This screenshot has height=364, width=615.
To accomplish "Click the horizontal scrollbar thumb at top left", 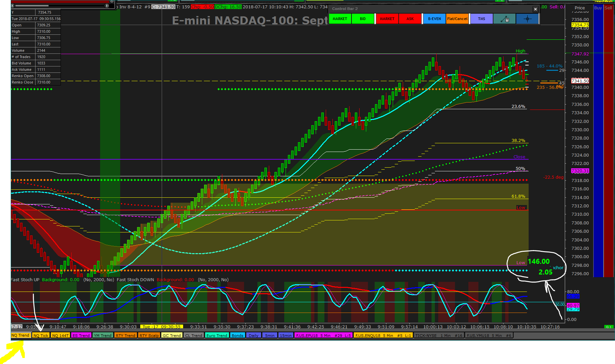I will click(x=32, y=6).
